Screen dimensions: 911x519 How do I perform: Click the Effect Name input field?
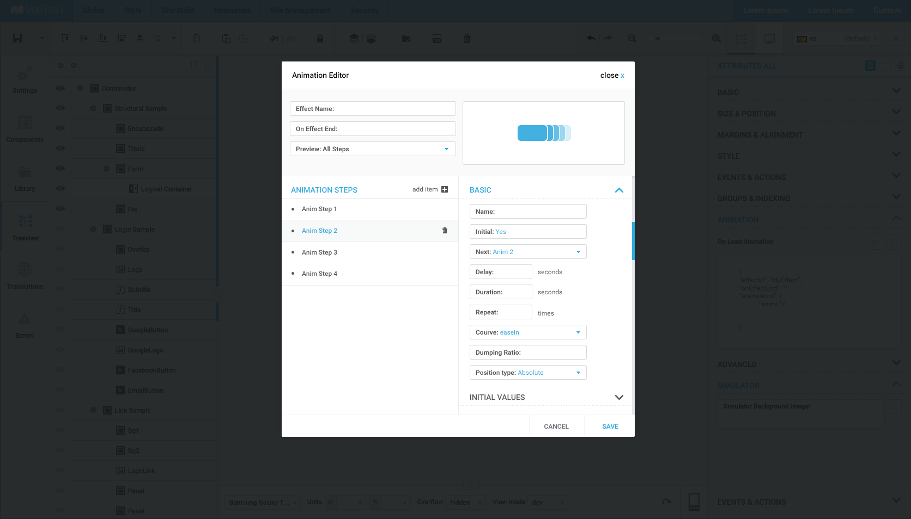tap(373, 109)
